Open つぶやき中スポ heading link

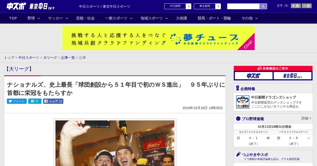click(255, 155)
